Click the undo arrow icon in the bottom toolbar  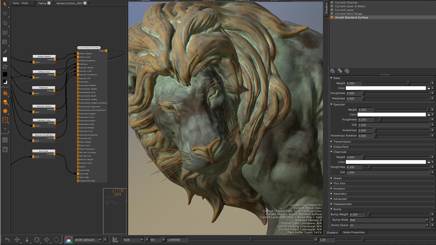click(x=8, y=240)
